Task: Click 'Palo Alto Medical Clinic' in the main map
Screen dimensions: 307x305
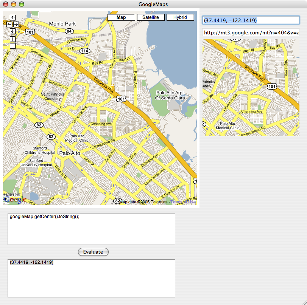Action: 77,138
